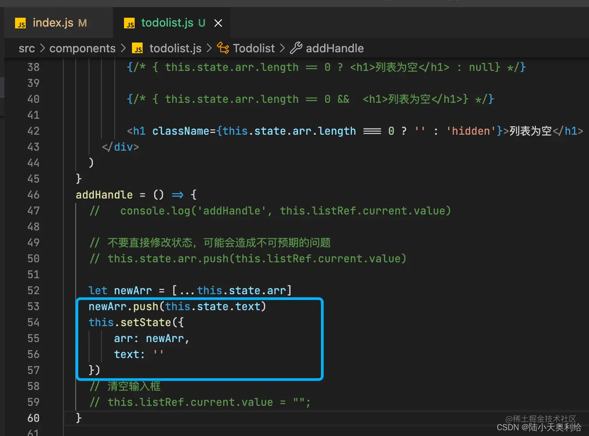Place cursor on 'addHandle' method name on line 46
Viewport: 589px width, 436px height.
104,195
